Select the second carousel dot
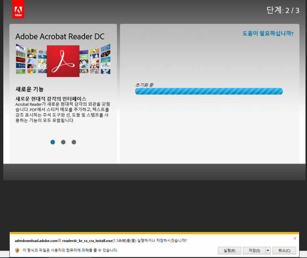 click(63, 142)
